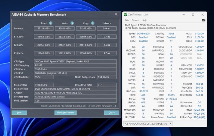Viewport: 214px width, 136px height.
Task: Open the Help menu in ZenTimings
Action: (144, 20)
